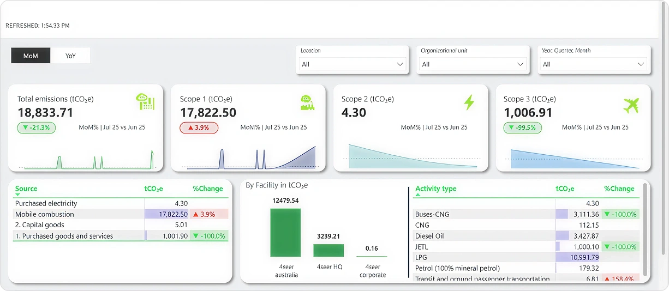Click green down arrow in Buses-CNG row
Viewport: 669px width, 291px height.
pyautogui.click(x=609, y=214)
